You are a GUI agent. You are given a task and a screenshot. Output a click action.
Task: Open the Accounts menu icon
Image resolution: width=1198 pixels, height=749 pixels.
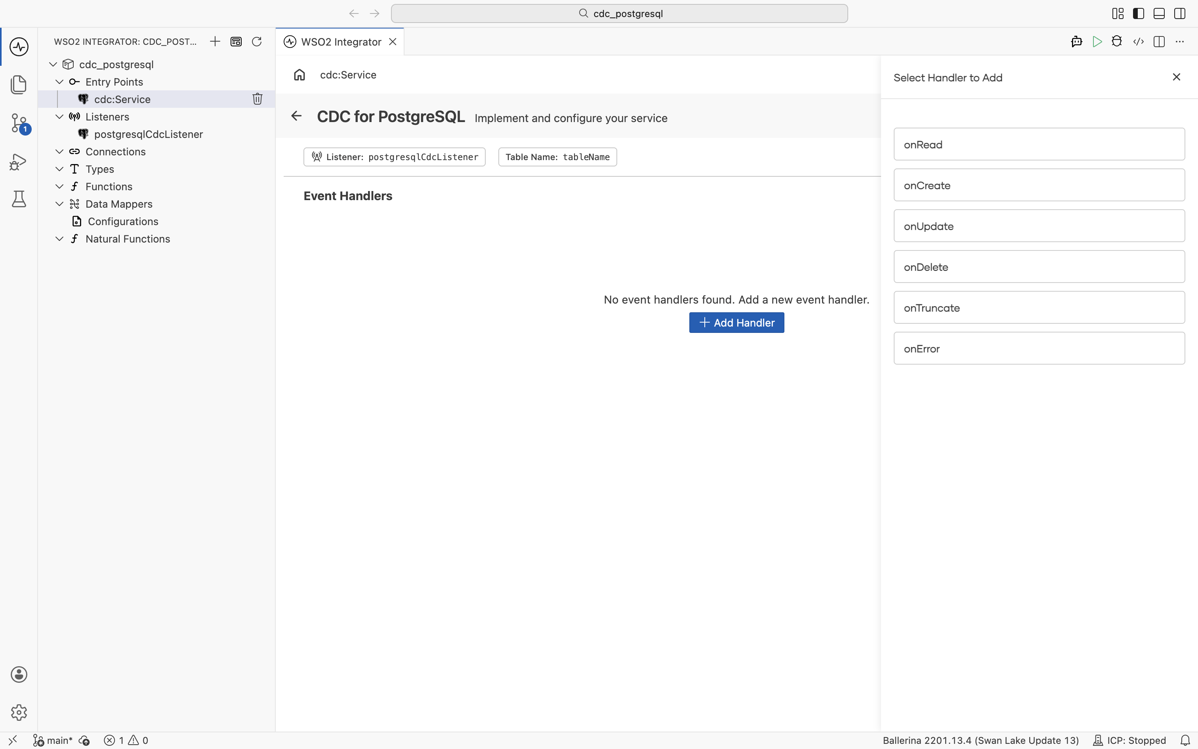pos(19,674)
